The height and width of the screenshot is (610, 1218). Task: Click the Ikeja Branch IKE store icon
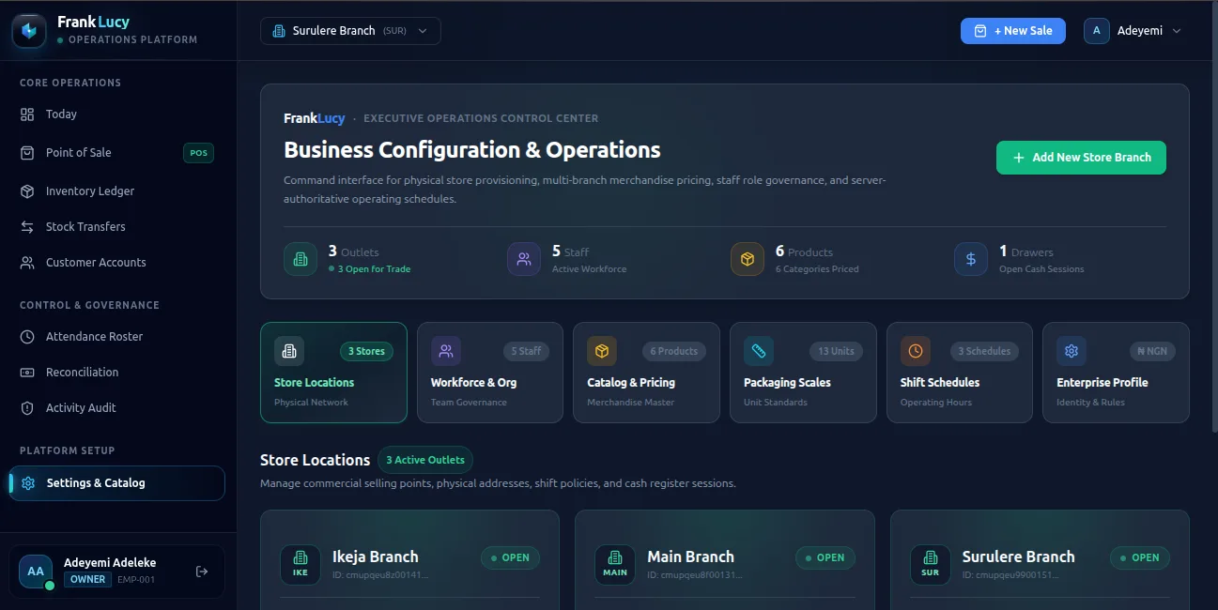[x=301, y=564]
